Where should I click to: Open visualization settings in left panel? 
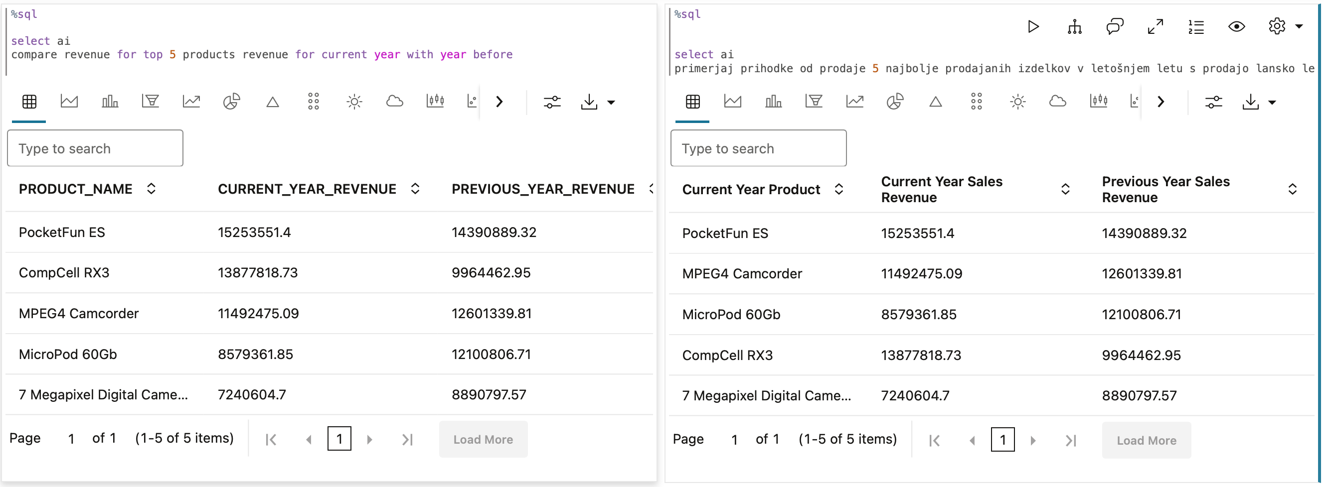pos(552,102)
